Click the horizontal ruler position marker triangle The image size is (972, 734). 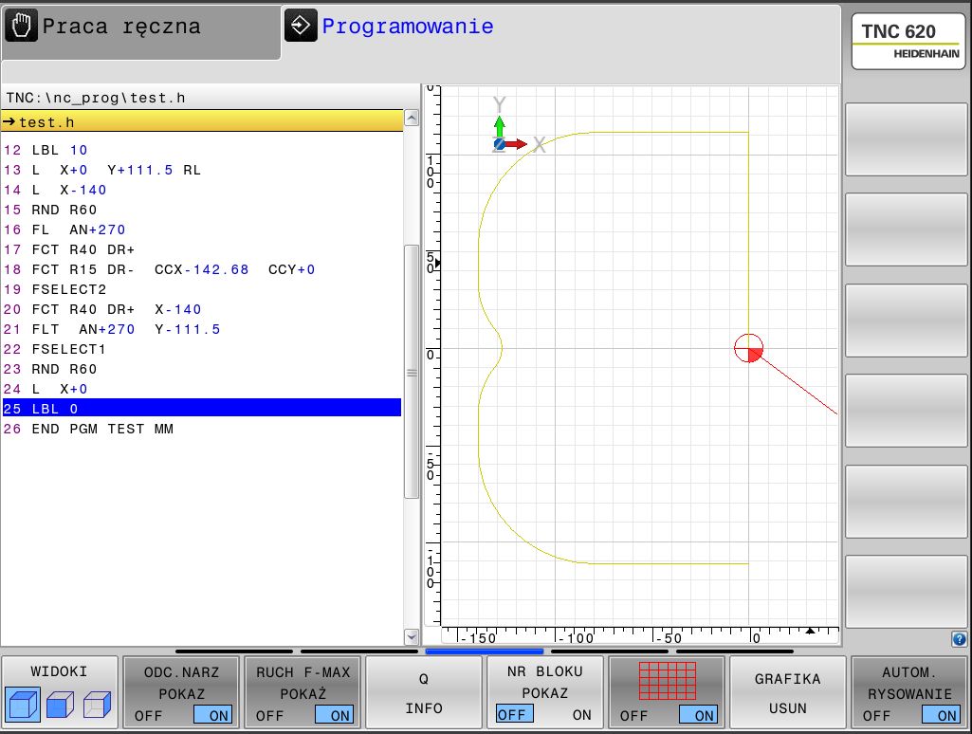tap(810, 631)
